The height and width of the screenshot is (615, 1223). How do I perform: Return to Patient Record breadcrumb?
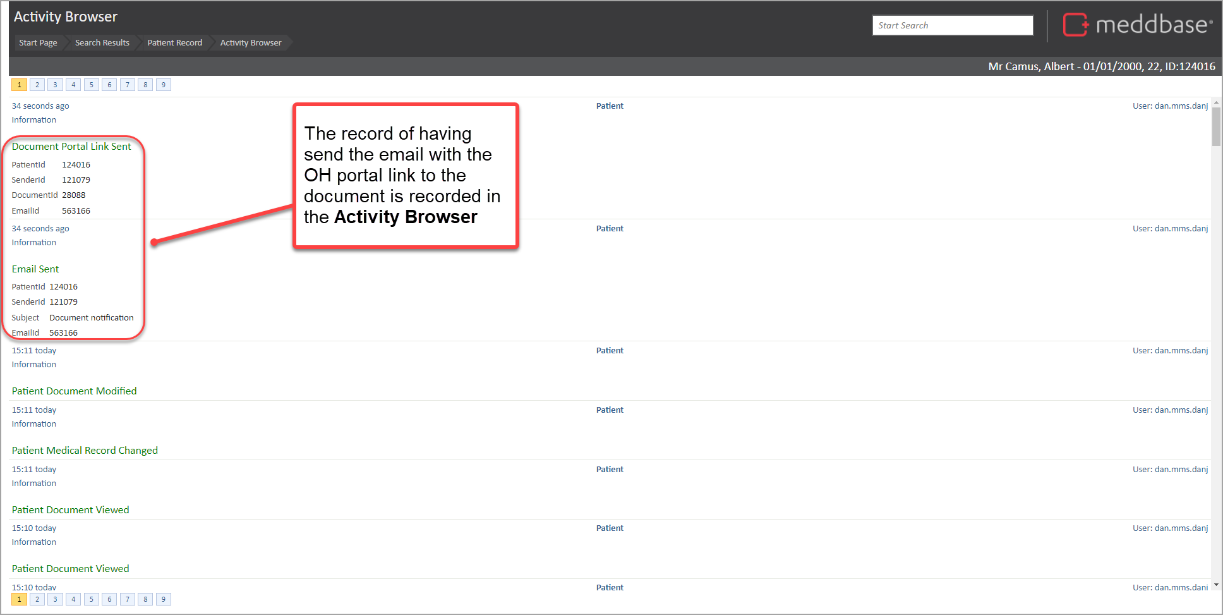tap(174, 43)
